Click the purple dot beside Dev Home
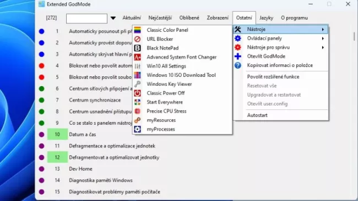358x201 pixels. (41, 169)
